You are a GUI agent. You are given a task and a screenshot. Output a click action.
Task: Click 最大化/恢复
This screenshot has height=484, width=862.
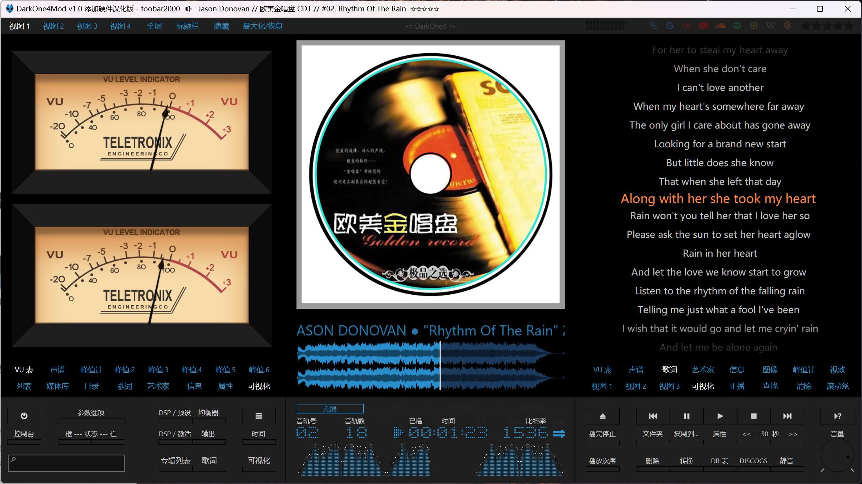point(263,26)
